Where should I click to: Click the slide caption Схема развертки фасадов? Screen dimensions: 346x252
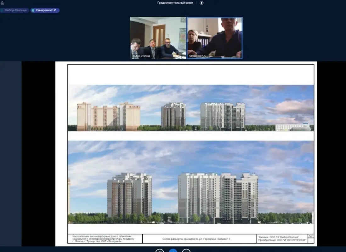coord(196,239)
